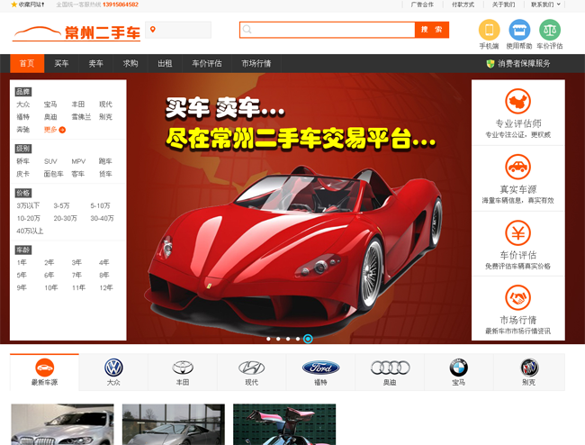Open the 关于我们 top link
Image resolution: width=585 pixels, height=445 pixels.
pyautogui.click(x=504, y=5)
